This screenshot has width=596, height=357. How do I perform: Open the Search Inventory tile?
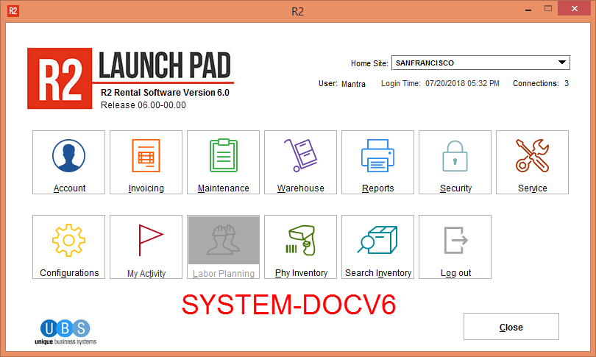(377, 247)
